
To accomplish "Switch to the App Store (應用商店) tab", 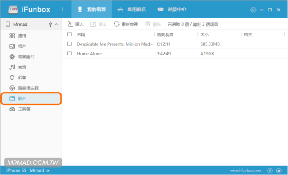I will coord(132,9).
